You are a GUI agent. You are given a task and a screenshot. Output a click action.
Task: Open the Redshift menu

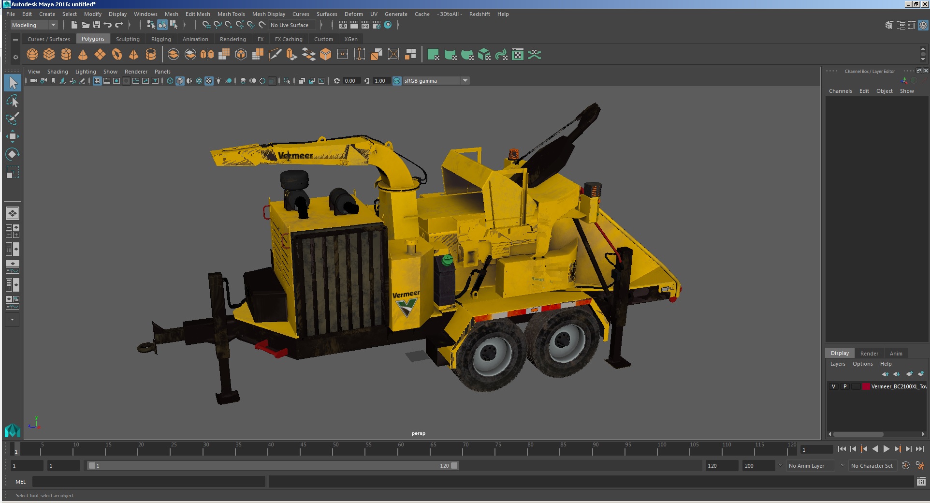(x=480, y=14)
